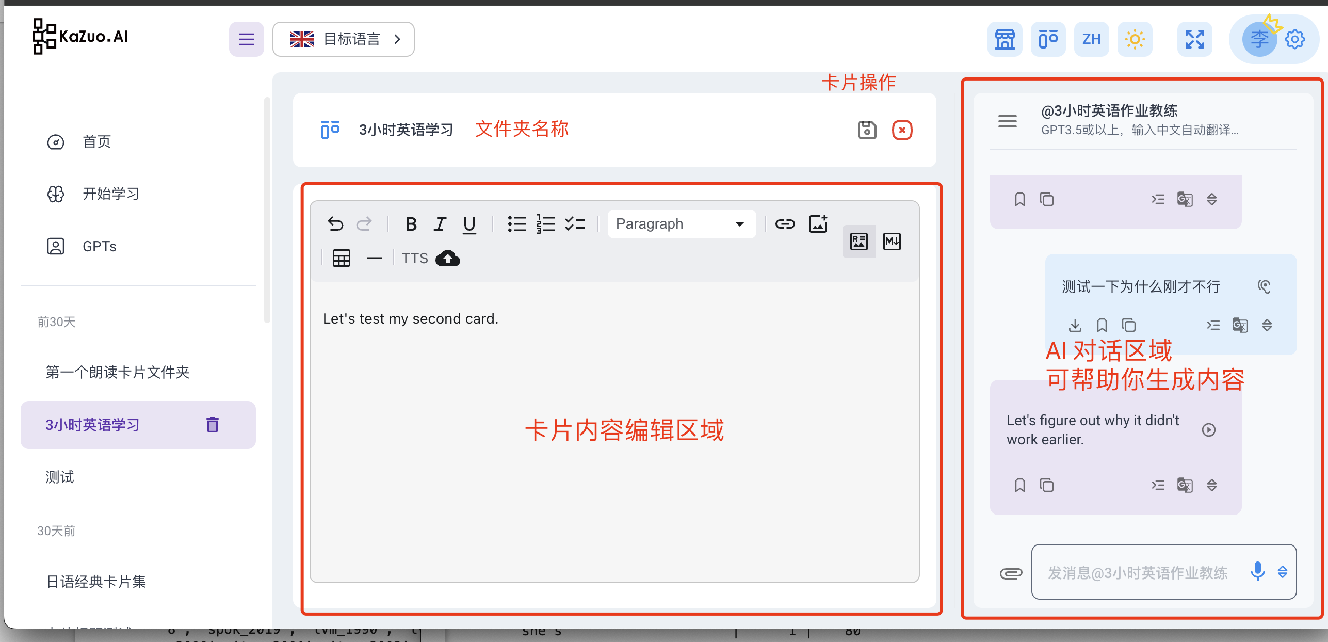This screenshot has height=642, width=1328.
Task: Bookmark the 'Let's figure out' reply
Action: [x=1019, y=486]
